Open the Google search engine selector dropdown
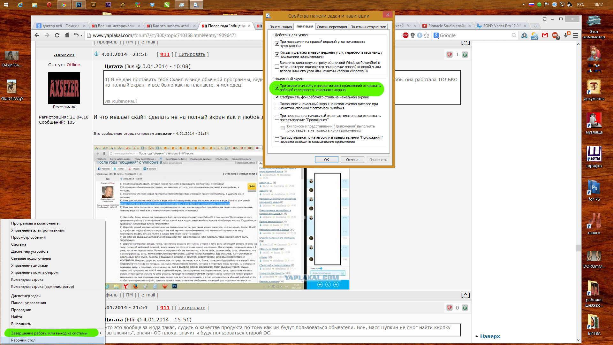The width and height of the screenshot is (613, 345). click(x=436, y=35)
